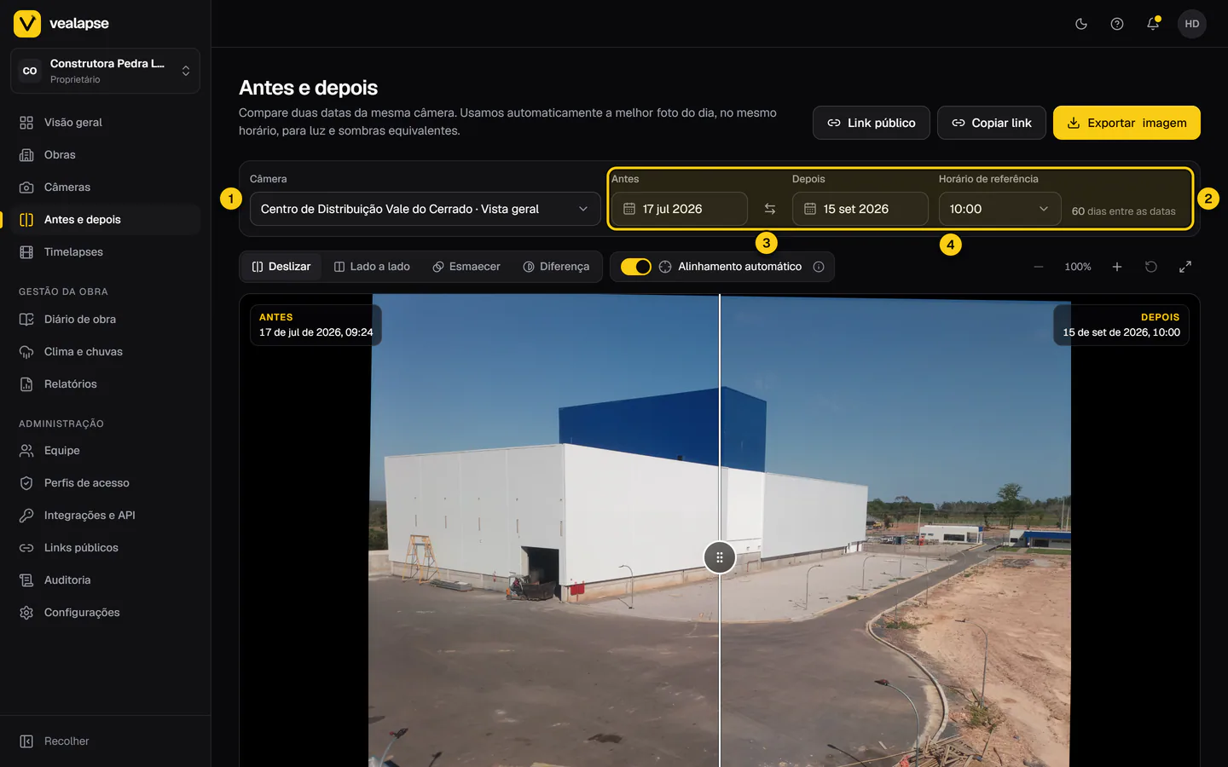This screenshot has width=1228, height=767.
Task: Switch to Esmaecer mode
Action: pos(466,267)
